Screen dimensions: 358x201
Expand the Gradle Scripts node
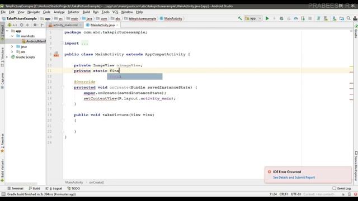click(x=7, y=57)
